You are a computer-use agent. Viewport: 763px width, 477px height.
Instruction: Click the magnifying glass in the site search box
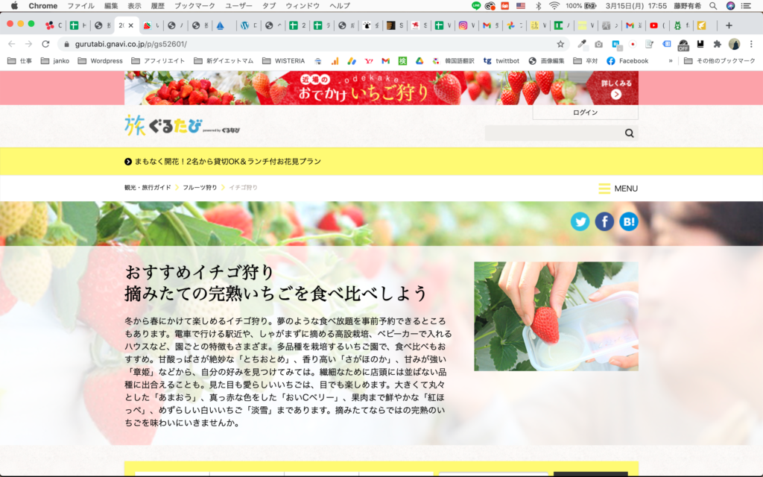(x=628, y=132)
